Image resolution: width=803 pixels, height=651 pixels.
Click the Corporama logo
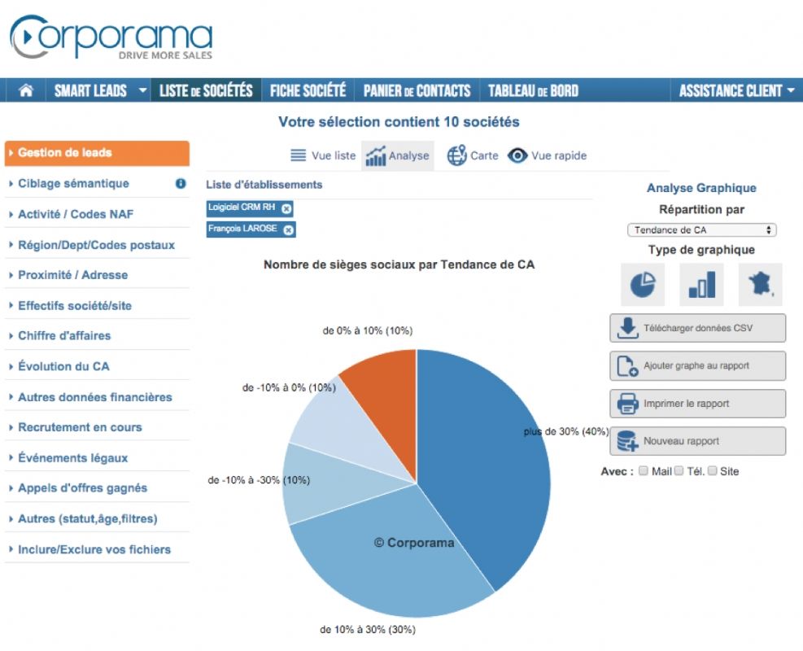tap(111, 37)
